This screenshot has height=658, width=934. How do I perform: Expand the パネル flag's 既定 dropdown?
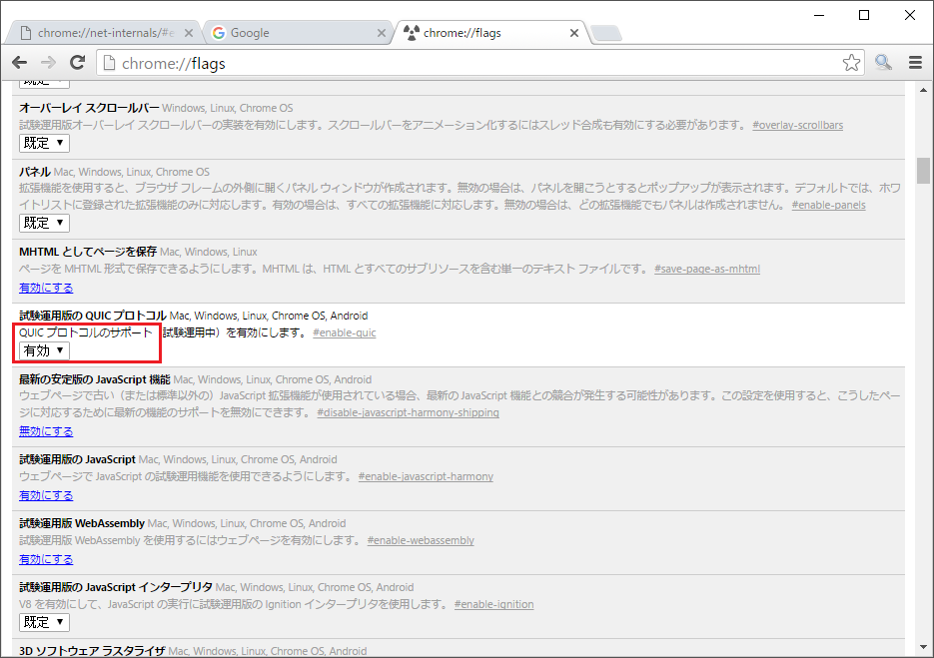pyautogui.click(x=44, y=223)
